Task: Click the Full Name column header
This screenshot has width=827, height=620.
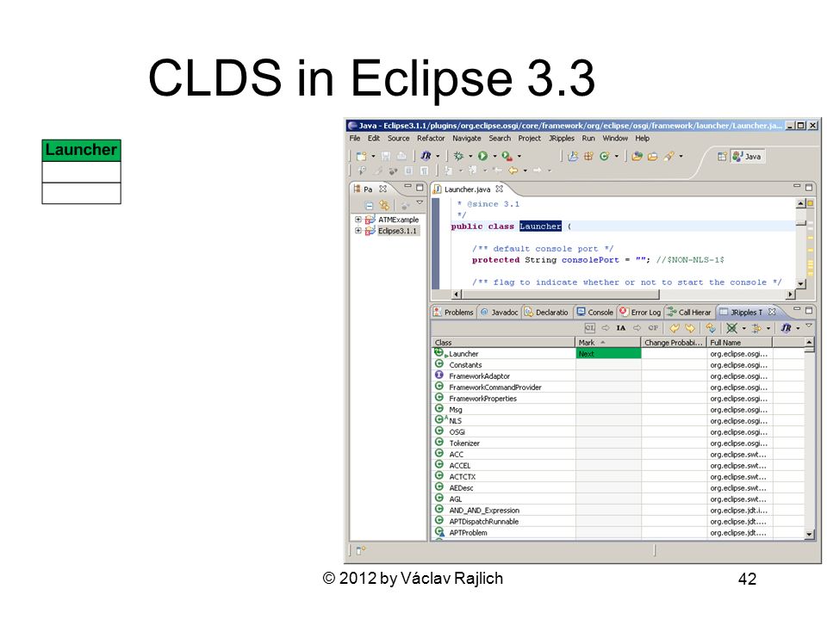Action: coord(739,343)
